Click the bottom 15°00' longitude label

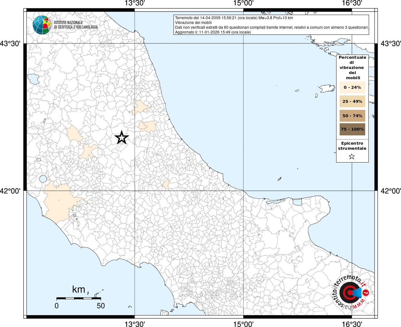pos(243,324)
